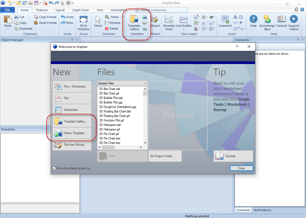Insert a Comment using ribbon icon
The image size is (306, 218).
[225, 20]
